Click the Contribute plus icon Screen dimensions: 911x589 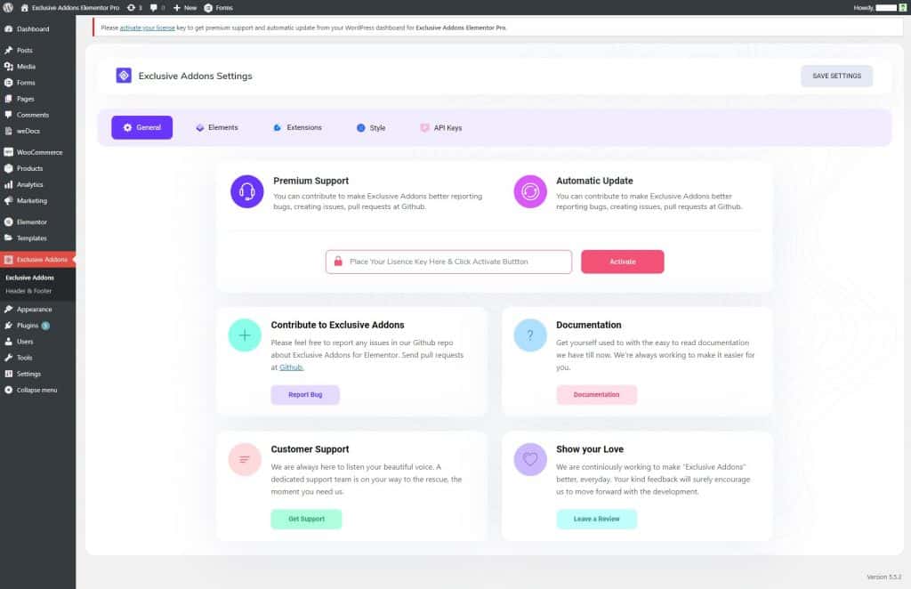pyautogui.click(x=245, y=335)
